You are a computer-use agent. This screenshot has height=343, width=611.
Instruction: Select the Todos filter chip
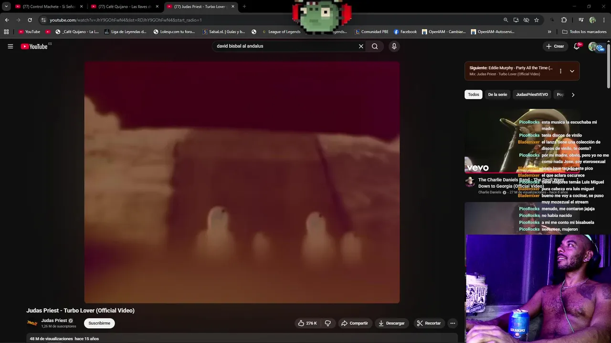coord(474,94)
